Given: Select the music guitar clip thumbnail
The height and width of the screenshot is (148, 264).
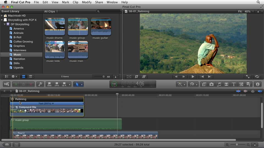Looking at the screenshot, I should coord(101,27).
